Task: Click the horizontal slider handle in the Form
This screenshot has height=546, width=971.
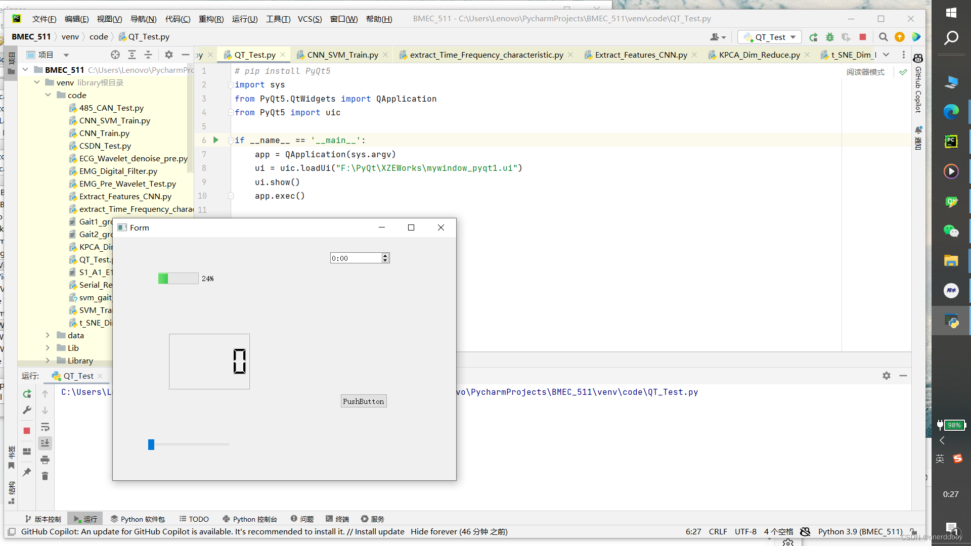Action: click(x=151, y=444)
